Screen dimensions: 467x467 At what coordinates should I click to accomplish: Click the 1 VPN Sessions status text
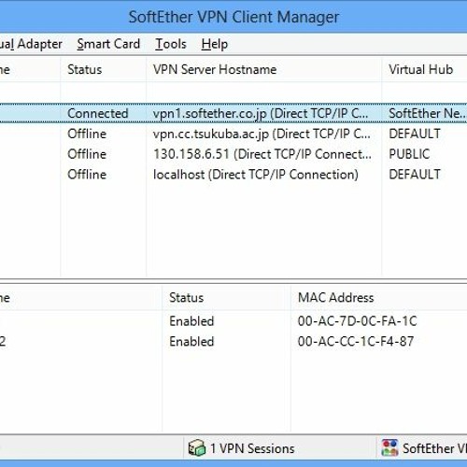[252, 448]
